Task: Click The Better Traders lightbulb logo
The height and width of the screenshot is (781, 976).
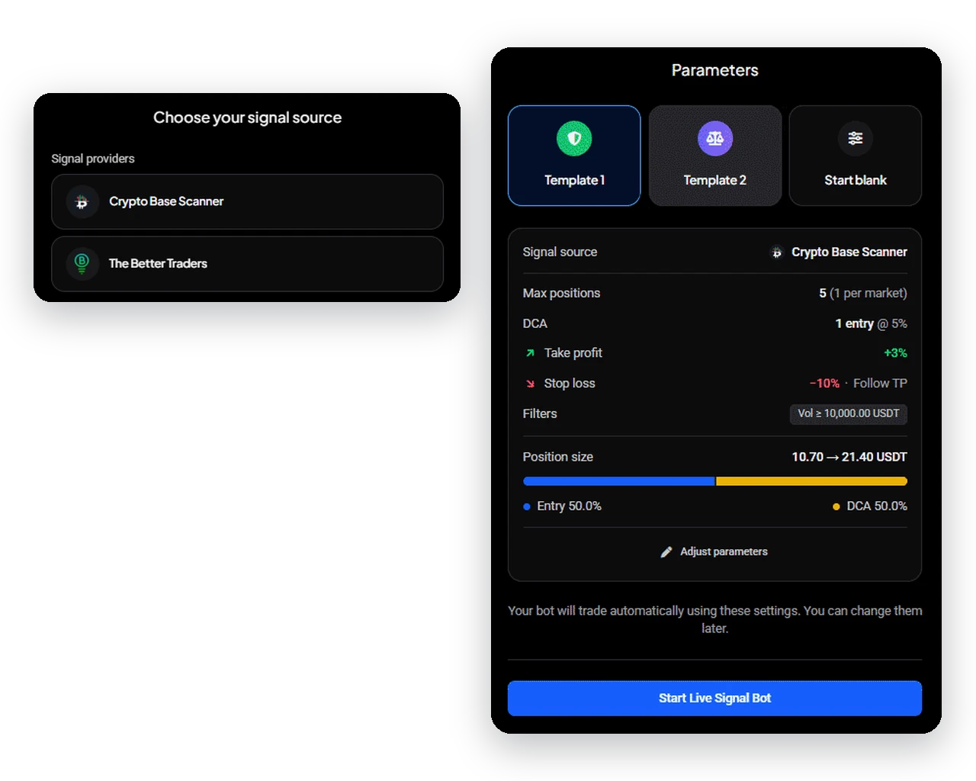Action: [x=82, y=264]
